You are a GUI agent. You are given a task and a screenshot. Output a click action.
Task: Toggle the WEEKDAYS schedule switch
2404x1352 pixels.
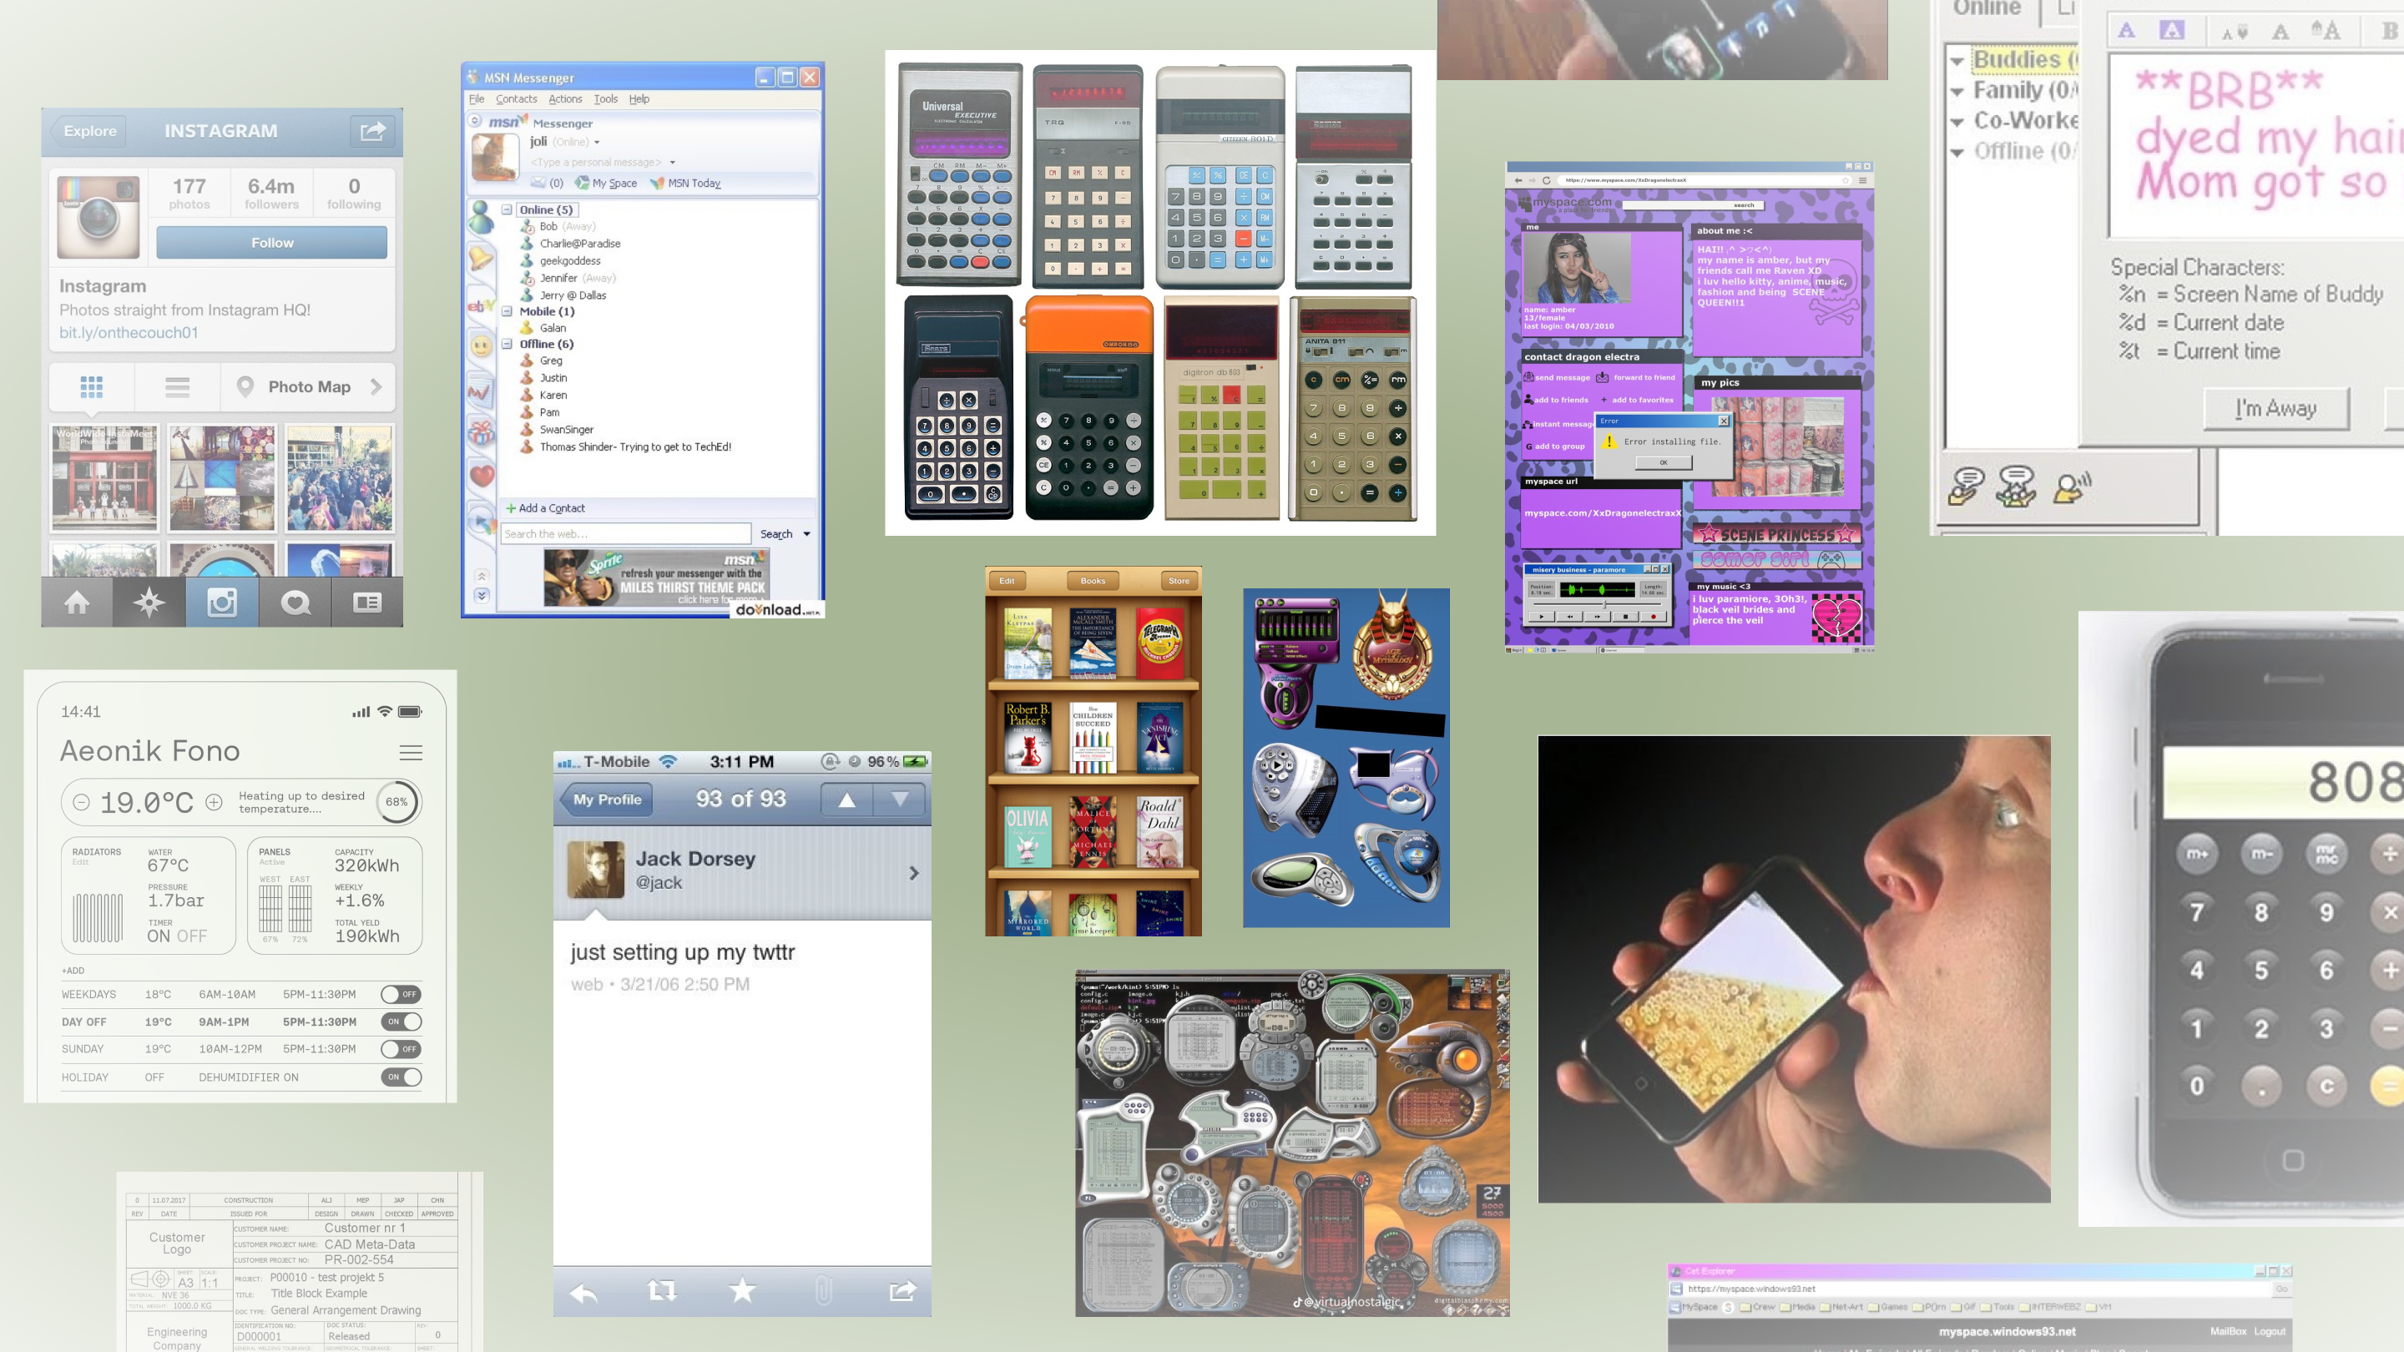[x=401, y=995]
